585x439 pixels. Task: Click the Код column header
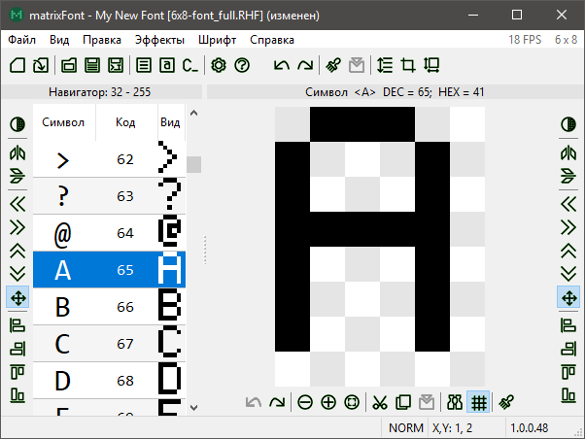coord(125,122)
